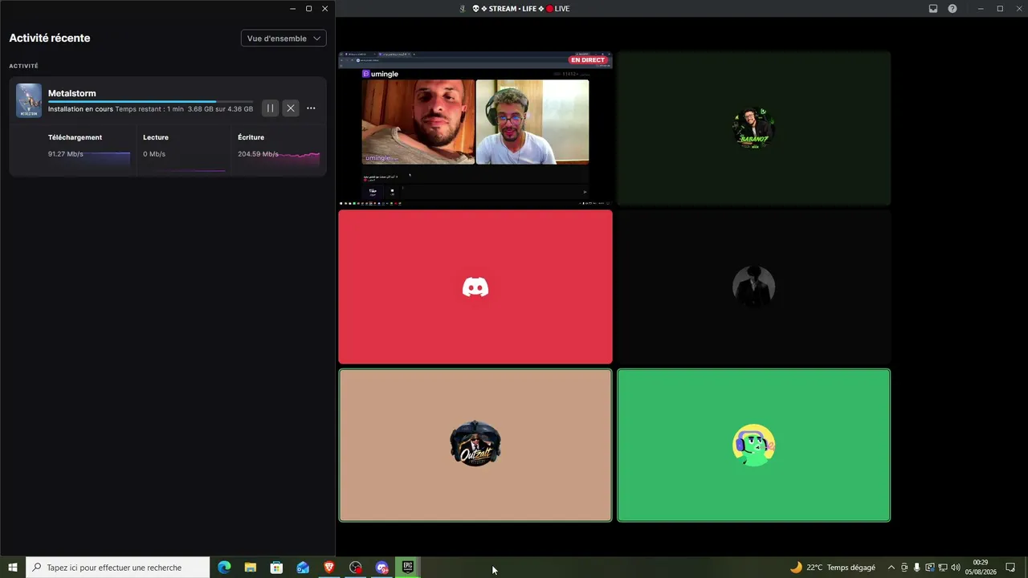Open the Discord help icon
Viewport: 1028px width, 578px height.
point(953,9)
